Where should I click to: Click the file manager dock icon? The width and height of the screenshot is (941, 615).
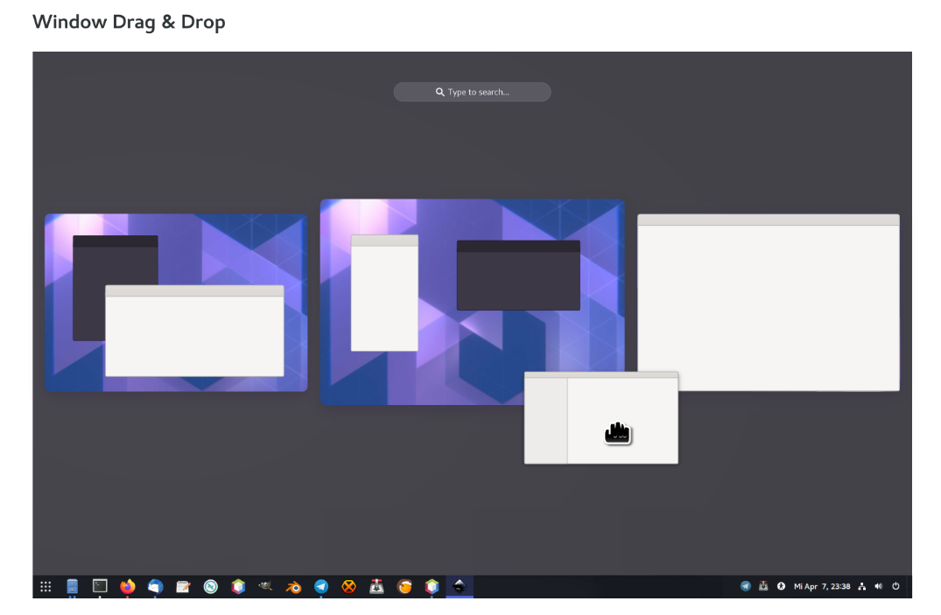72,586
